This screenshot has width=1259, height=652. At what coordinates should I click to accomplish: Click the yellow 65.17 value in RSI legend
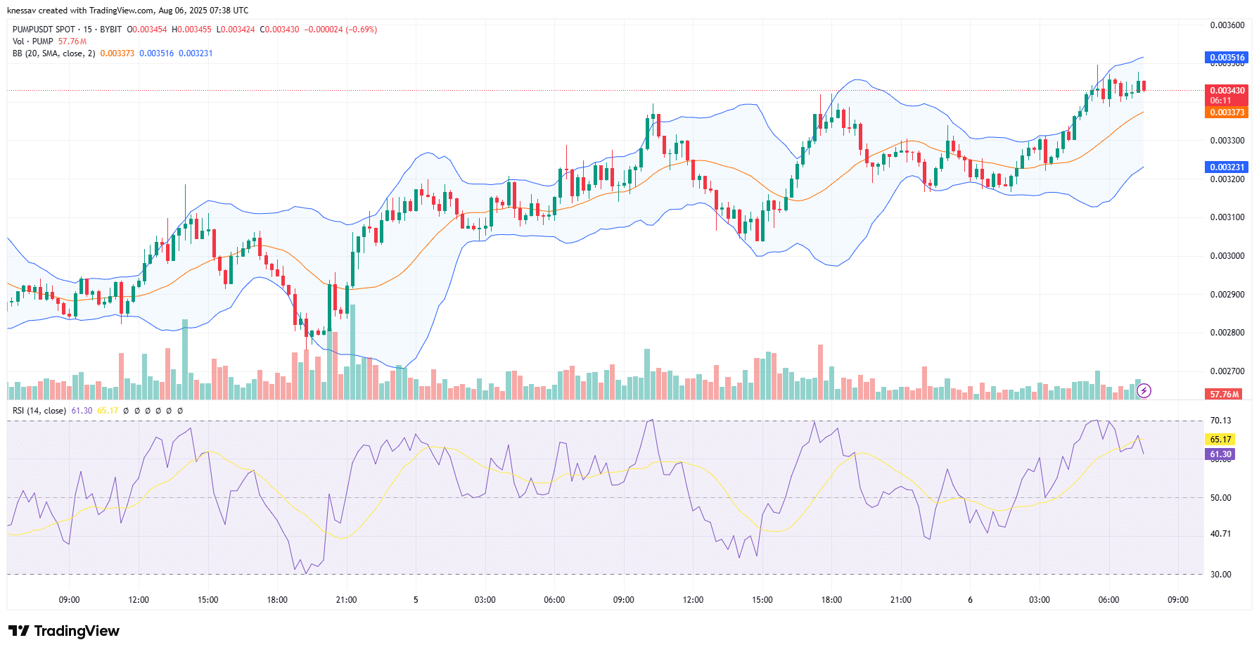(108, 411)
